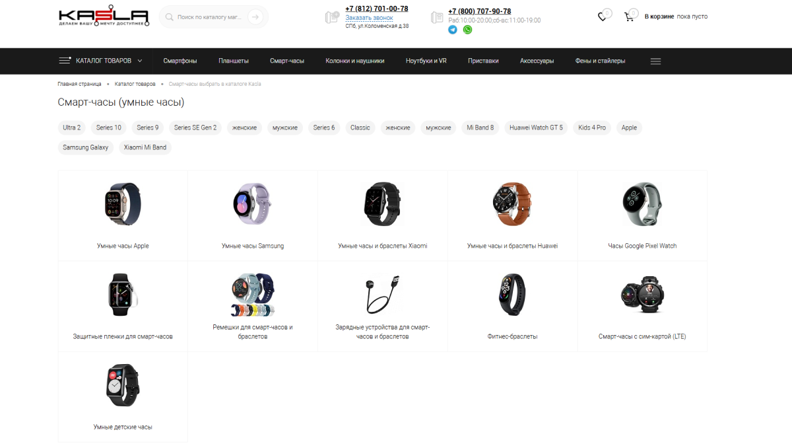This screenshot has height=446, width=792.
Task: Open the Смартфоны menu item
Action: 180,61
